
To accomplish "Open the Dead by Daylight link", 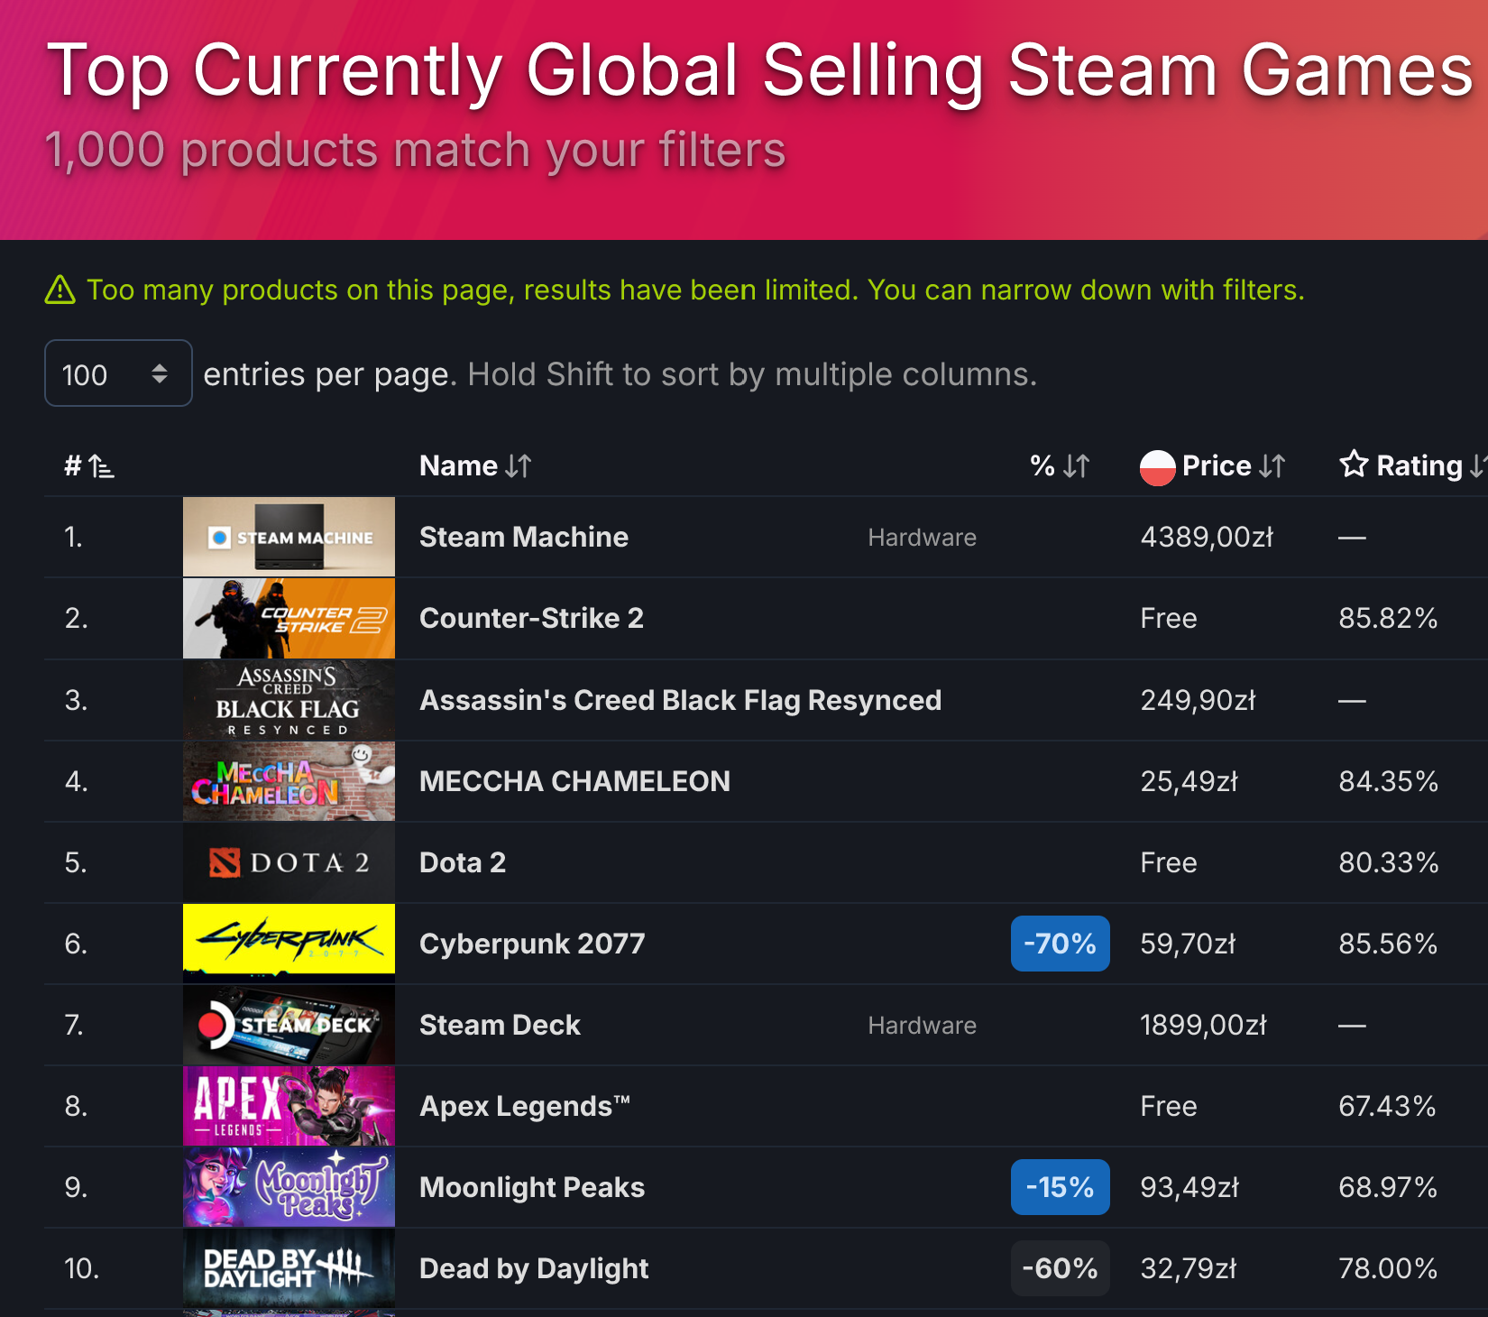I will click(x=534, y=1269).
